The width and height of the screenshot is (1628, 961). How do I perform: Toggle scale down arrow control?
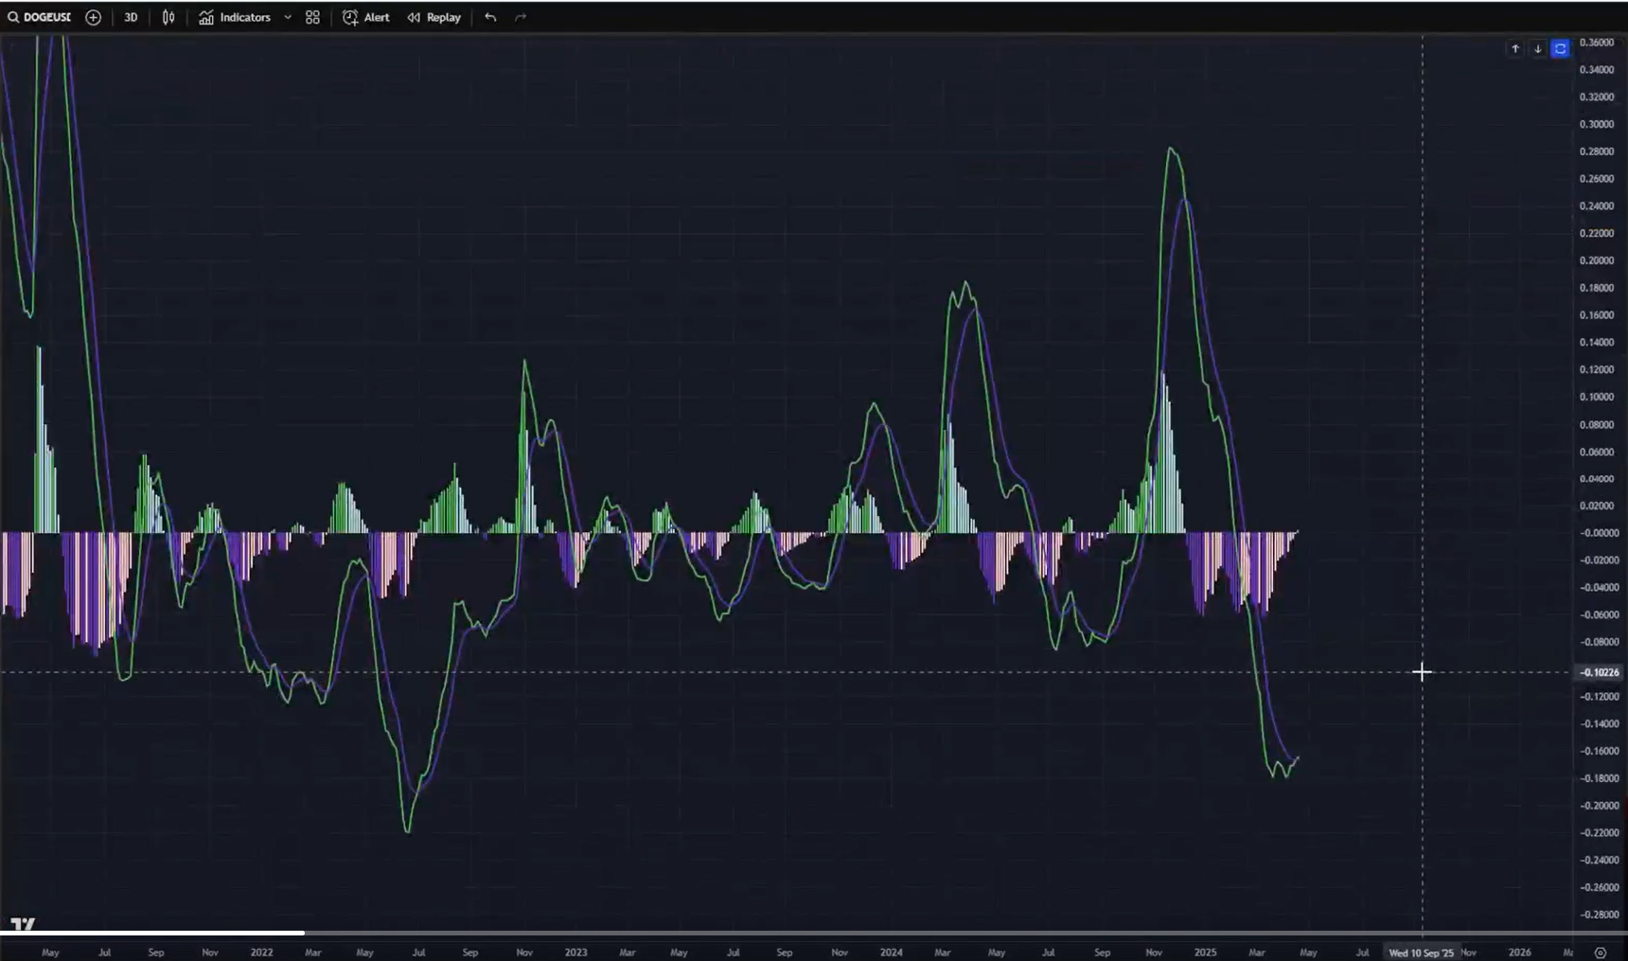pos(1537,48)
